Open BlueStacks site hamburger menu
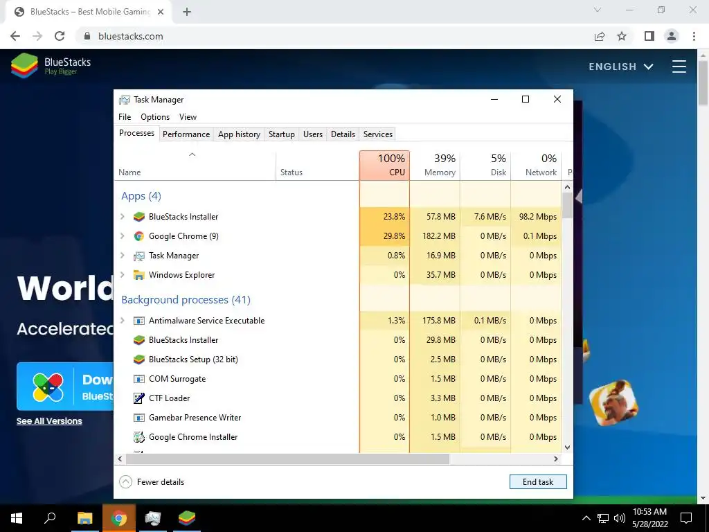Image resolution: width=709 pixels, height=532 pixels. [679, 66]
